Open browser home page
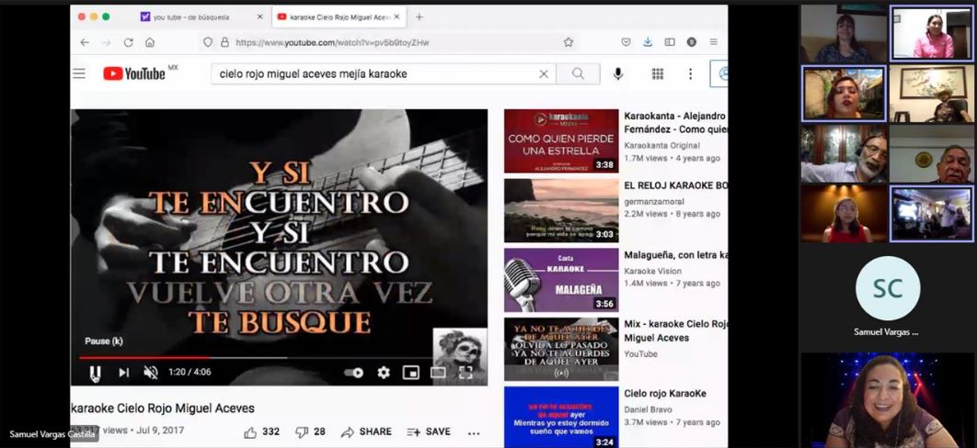977x448 pixels. tap(150, 42)
